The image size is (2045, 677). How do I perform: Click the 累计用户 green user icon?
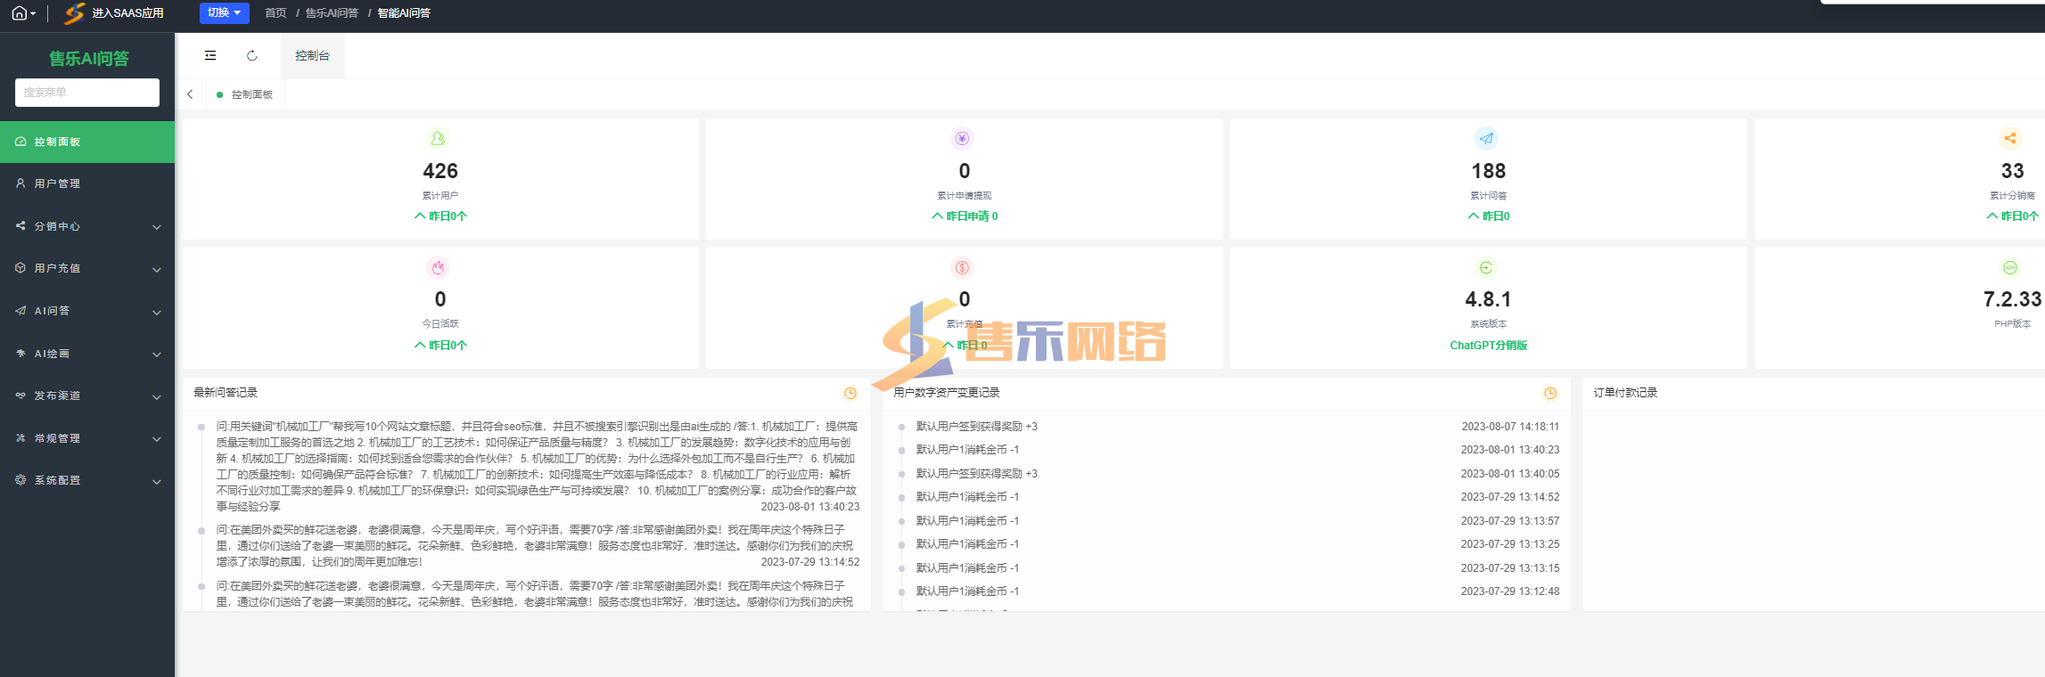pos(438,139)
